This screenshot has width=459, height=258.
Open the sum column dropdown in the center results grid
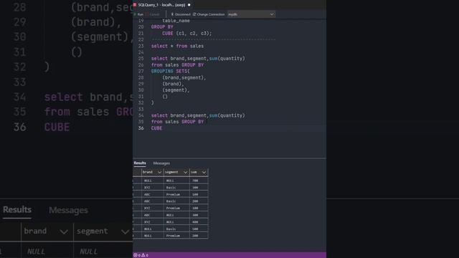click(204, 172)
